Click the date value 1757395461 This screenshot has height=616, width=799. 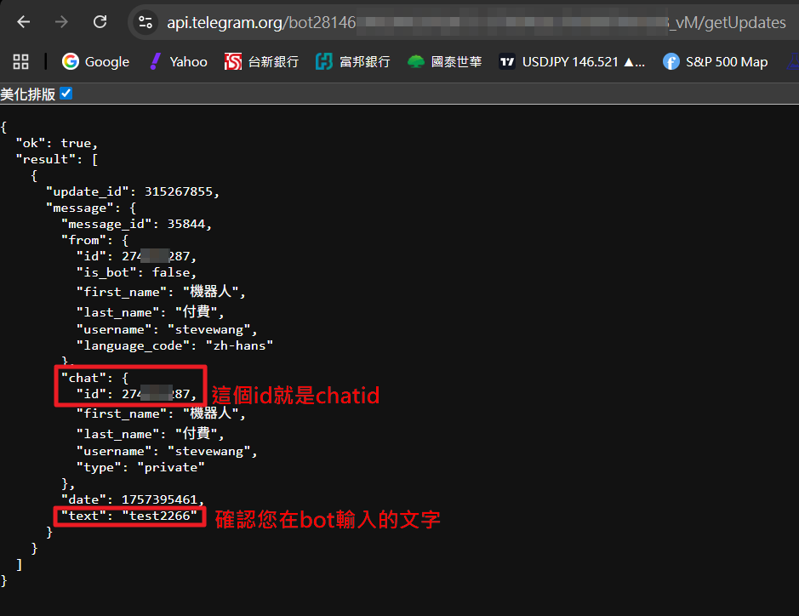pos(162,499)
